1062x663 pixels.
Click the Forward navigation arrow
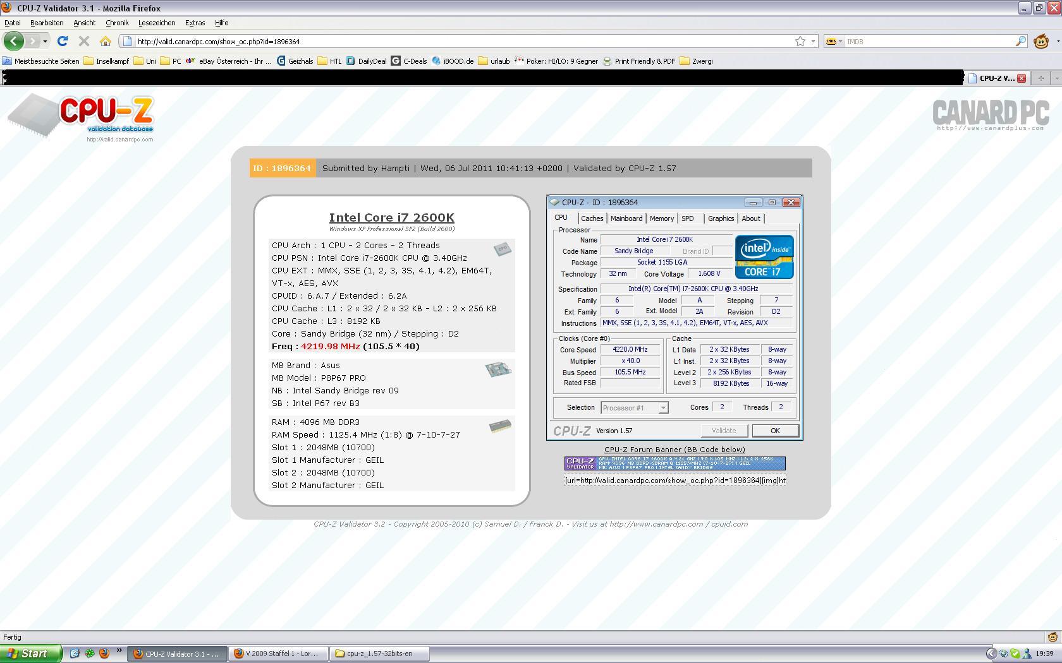[x=32, y=41]
